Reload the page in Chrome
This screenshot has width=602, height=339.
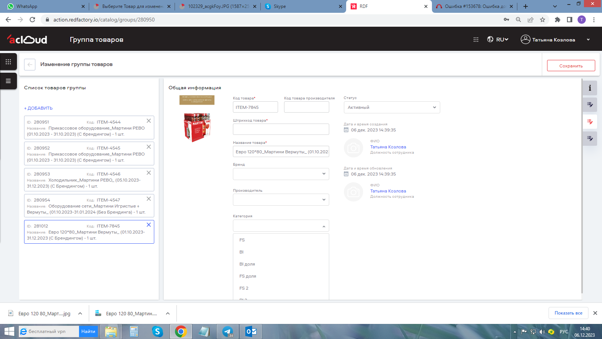pos(32,20)
